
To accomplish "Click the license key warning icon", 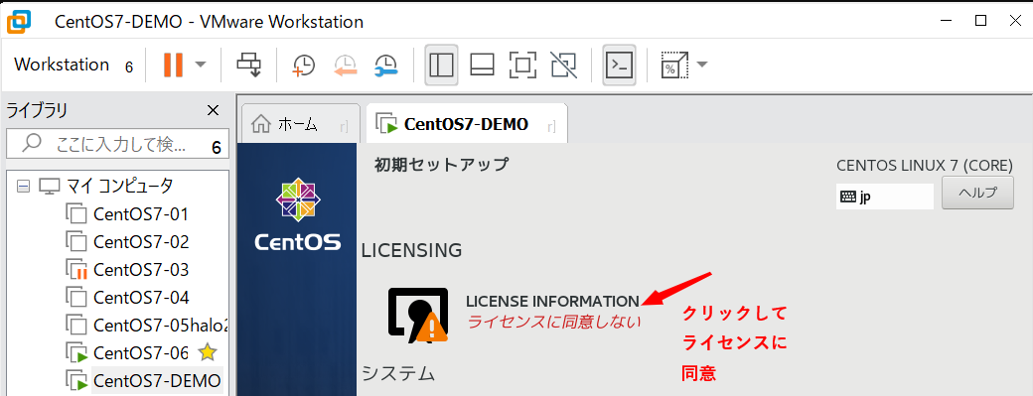I will click(418, 316).
